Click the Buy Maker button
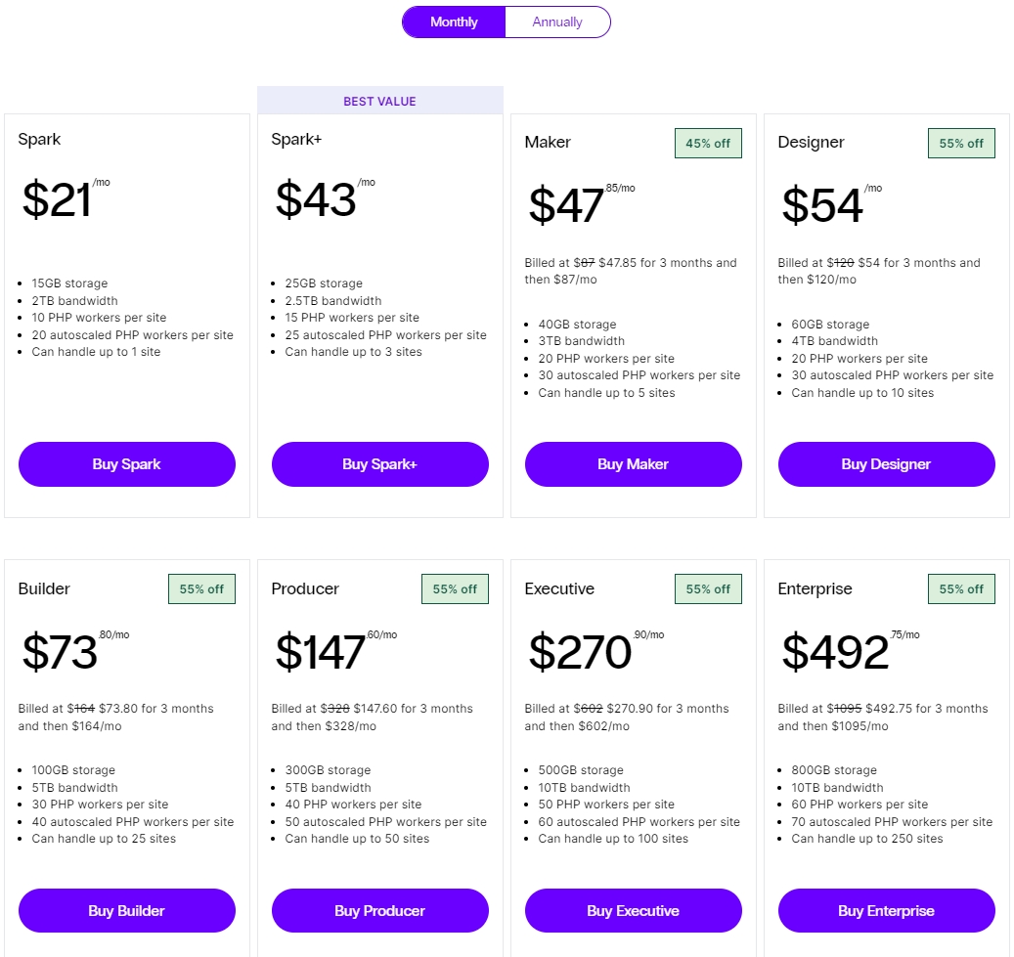Screen dimensions: 1014x957 point(634,464)
